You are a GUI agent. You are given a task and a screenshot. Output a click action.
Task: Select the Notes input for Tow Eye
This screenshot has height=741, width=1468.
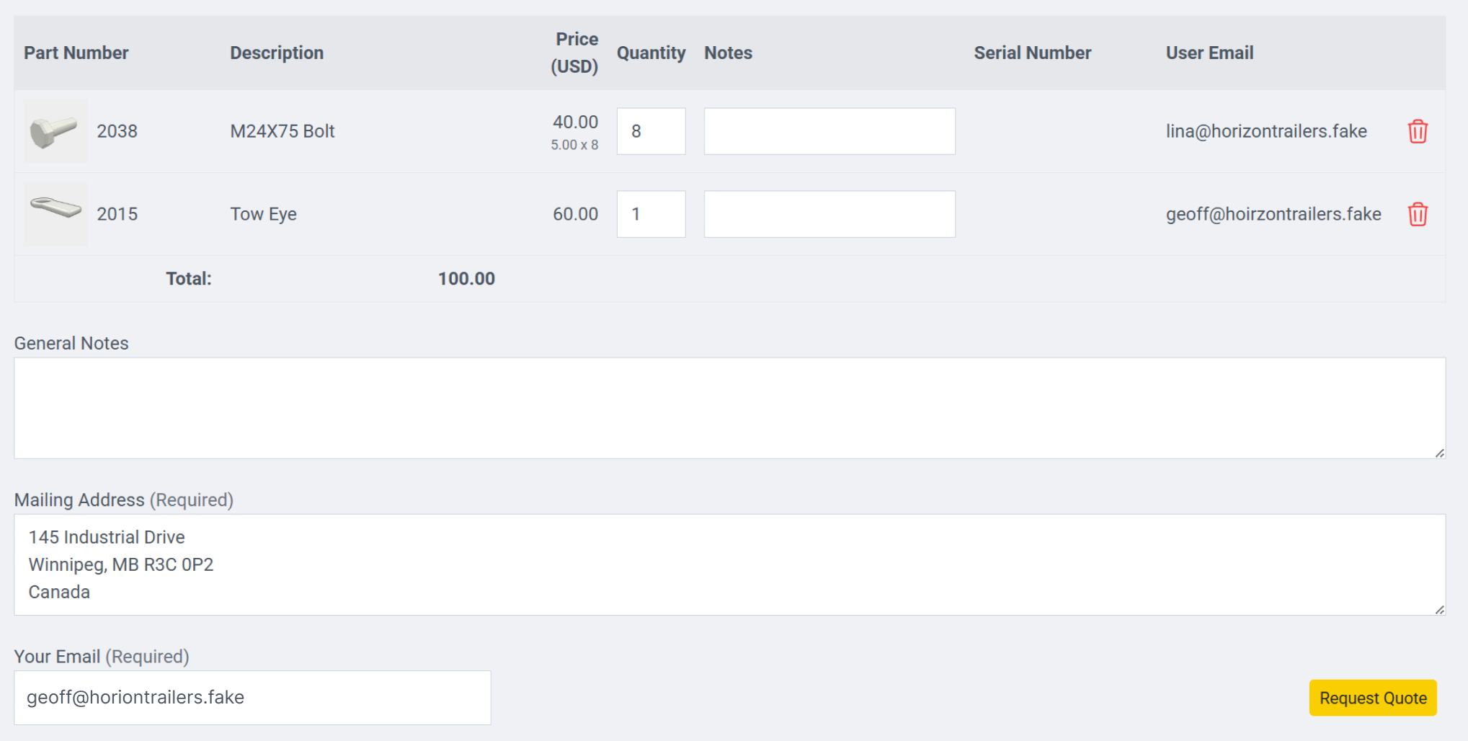click(x=829, y=214)
